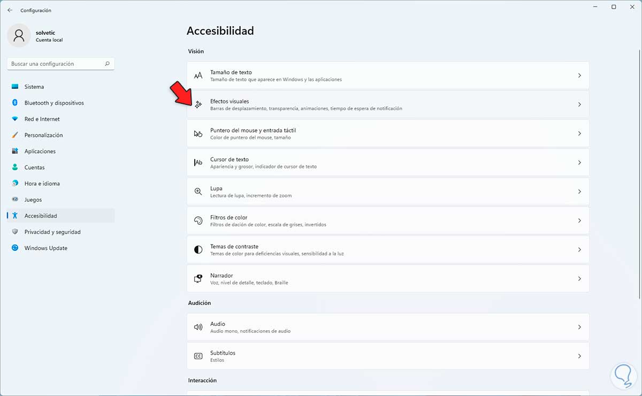Open Sistema in the sidebar
The image size is (642, 396).
pyautogui.click(x=34, y=87)
